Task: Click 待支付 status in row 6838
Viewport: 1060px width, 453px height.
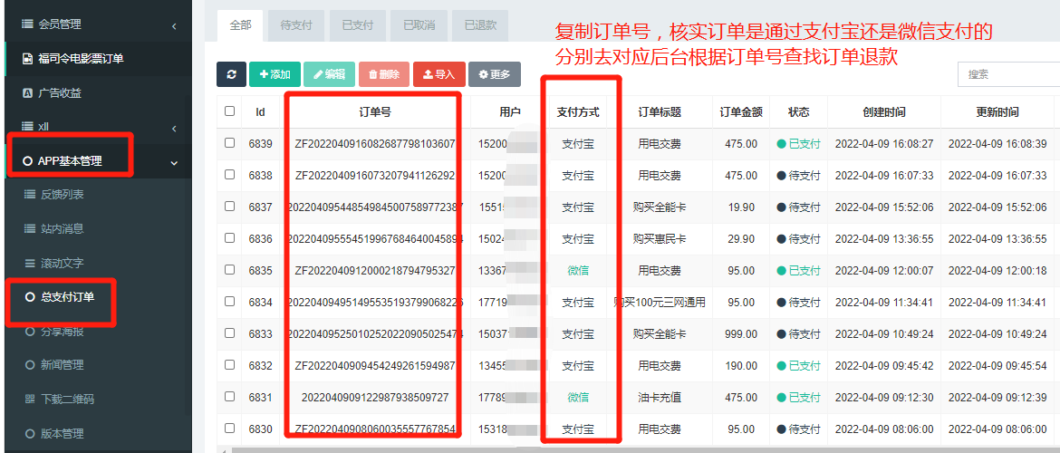Action: 798,176
